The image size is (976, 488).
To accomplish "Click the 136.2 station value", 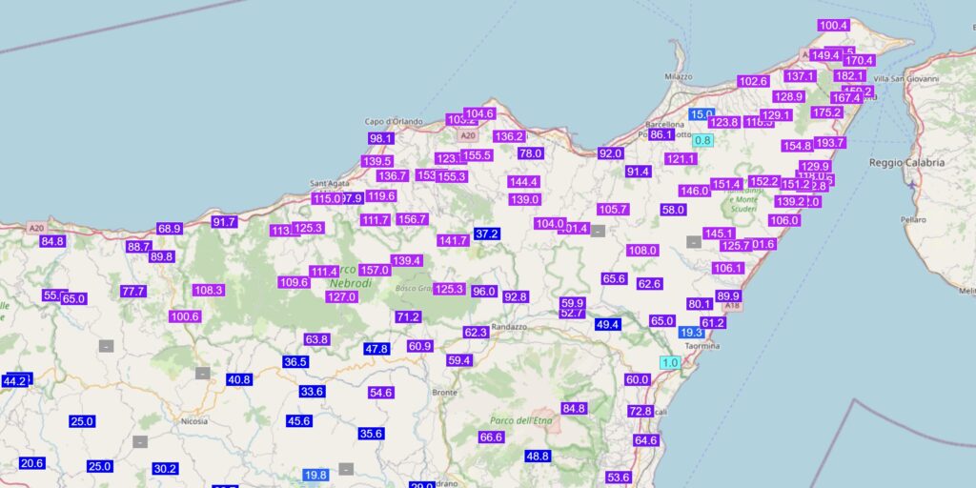I will (x=509, y=136).
